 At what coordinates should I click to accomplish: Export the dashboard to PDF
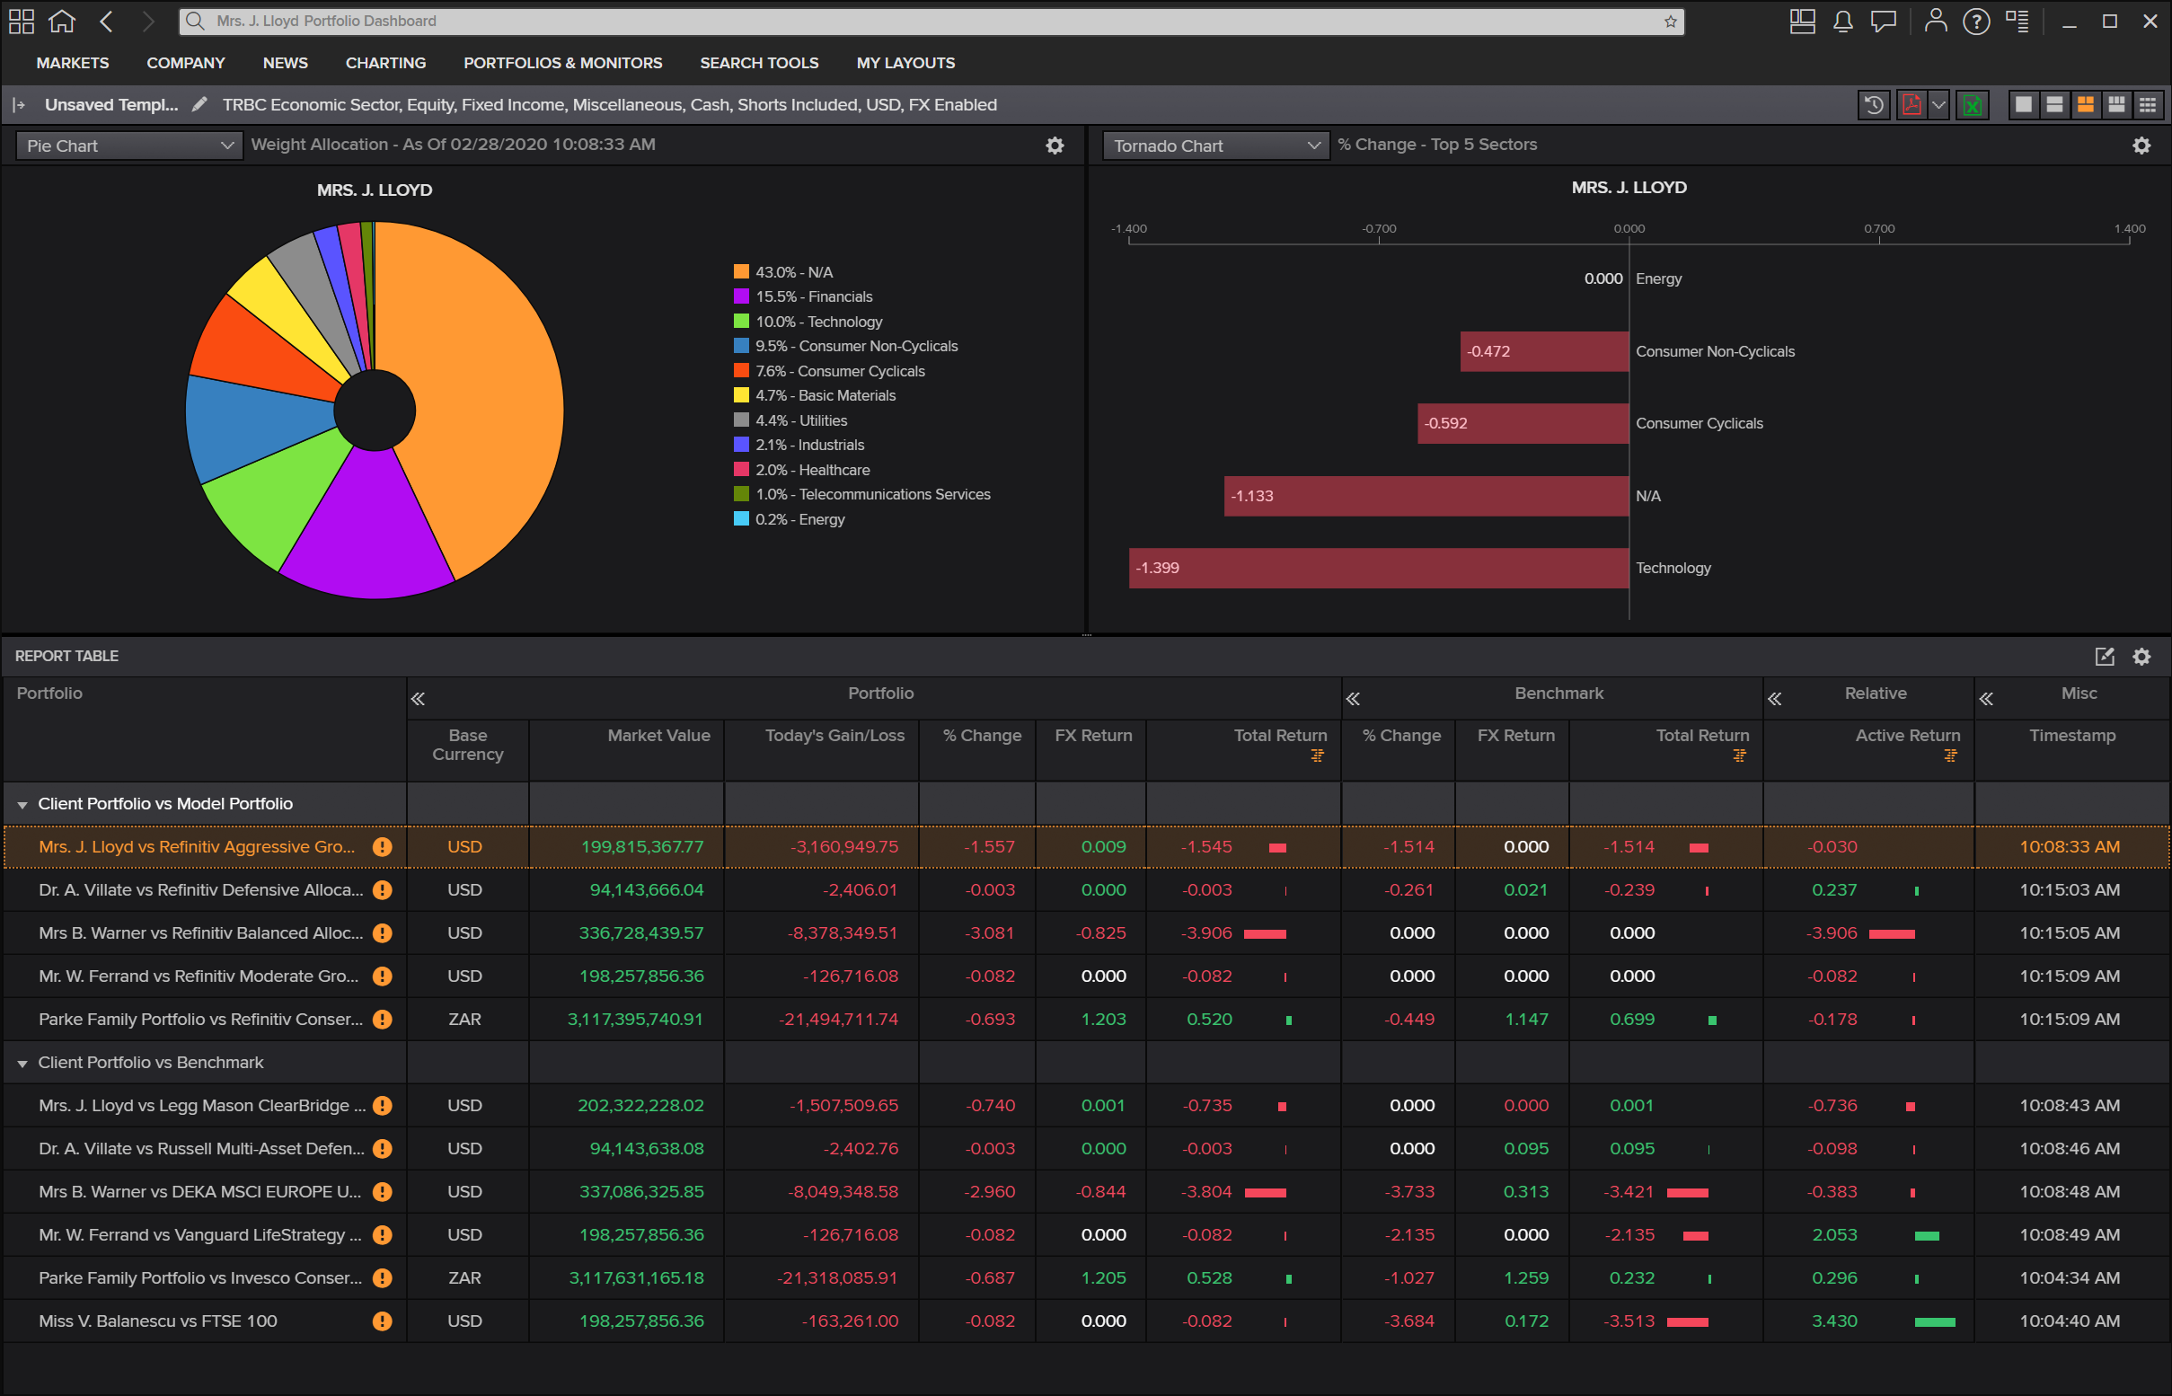pos(1912,105)
